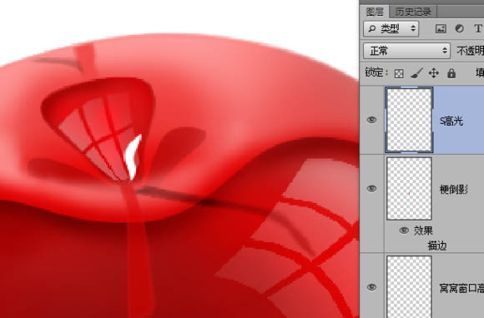Viewport: 484px width, 318px height.
Task: Switch to the 历史记录 tab
Action: tap(413, 12)
